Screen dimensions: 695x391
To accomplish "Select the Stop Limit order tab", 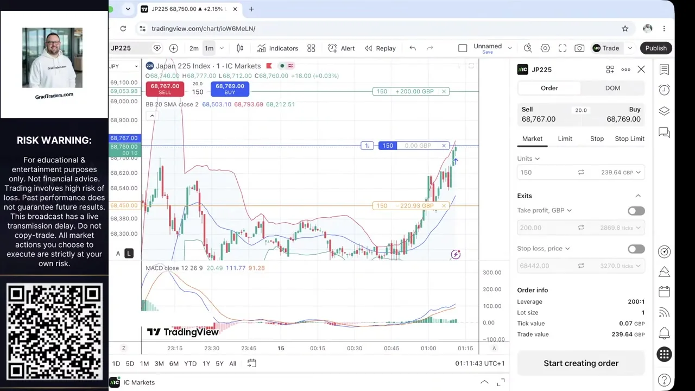I will point(629,139).
